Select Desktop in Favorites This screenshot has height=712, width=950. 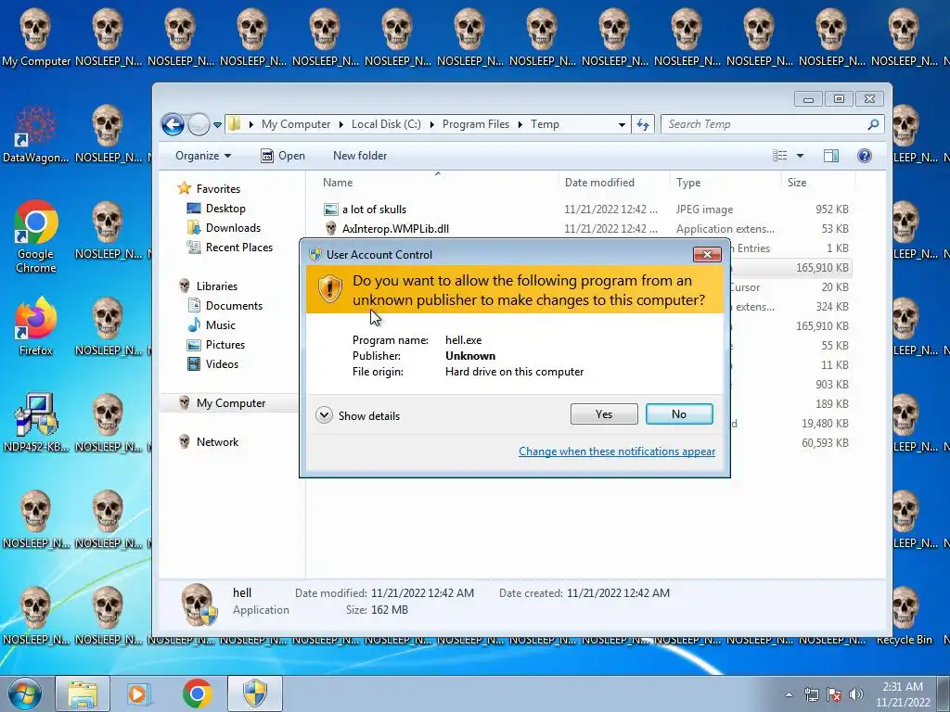pos(216,209)
